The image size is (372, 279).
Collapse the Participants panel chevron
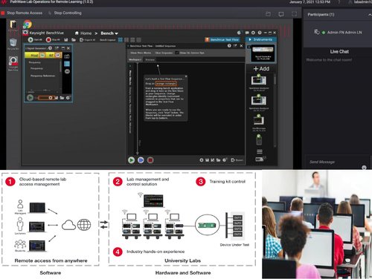pos(369,15)
